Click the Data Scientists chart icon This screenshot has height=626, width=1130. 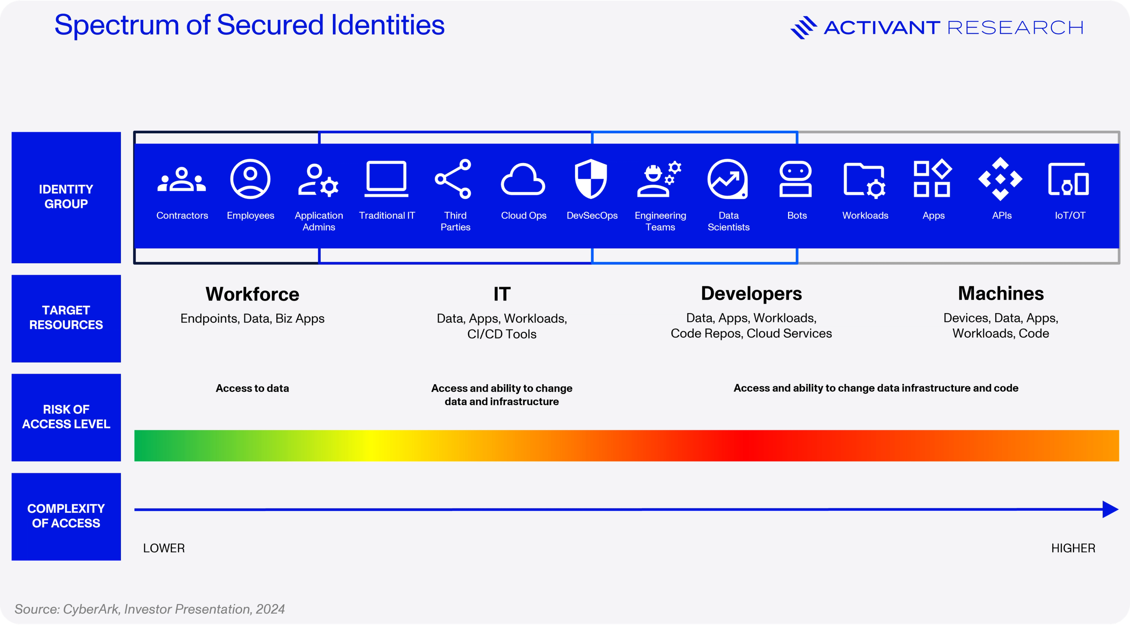727,179
